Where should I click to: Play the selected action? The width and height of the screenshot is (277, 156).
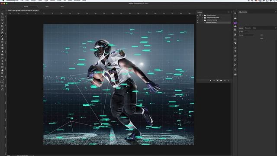tap(217, 81)
